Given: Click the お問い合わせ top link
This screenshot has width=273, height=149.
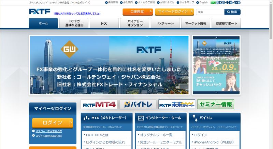Looking at the screenshot, I should point(166,2).
